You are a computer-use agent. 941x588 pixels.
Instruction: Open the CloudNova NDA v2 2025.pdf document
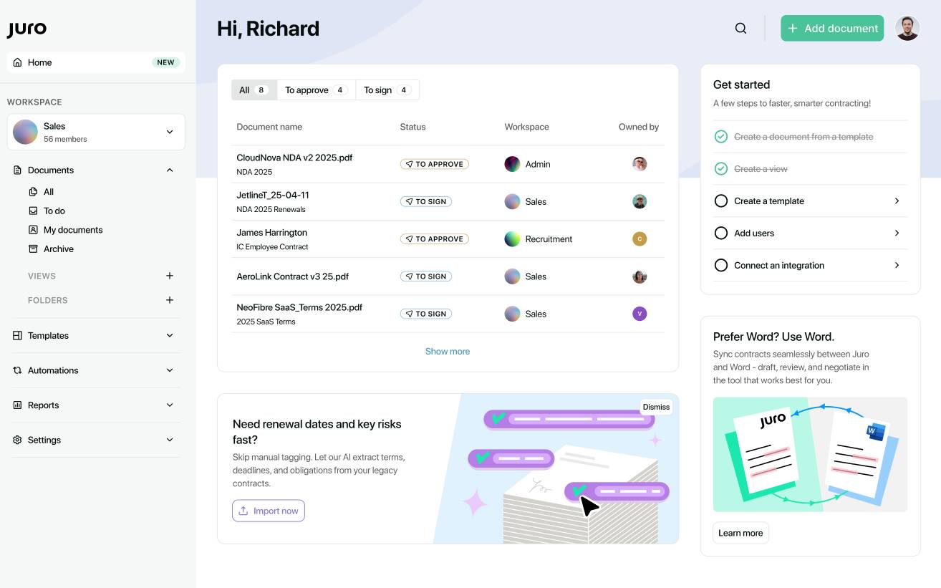[294, 158]
